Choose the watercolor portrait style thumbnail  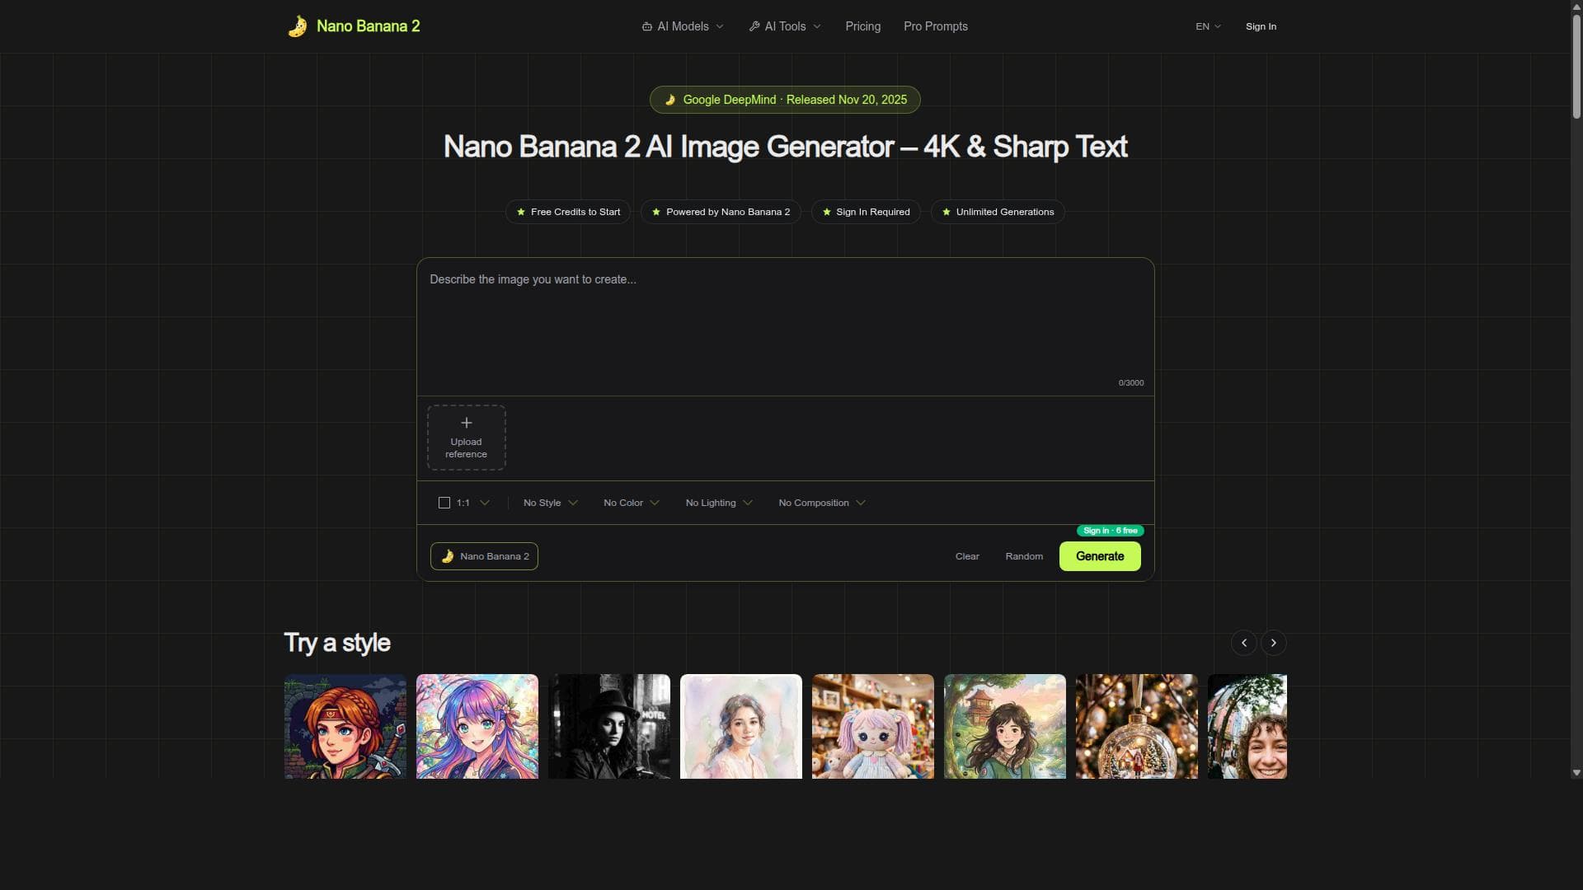pos(741,726)
